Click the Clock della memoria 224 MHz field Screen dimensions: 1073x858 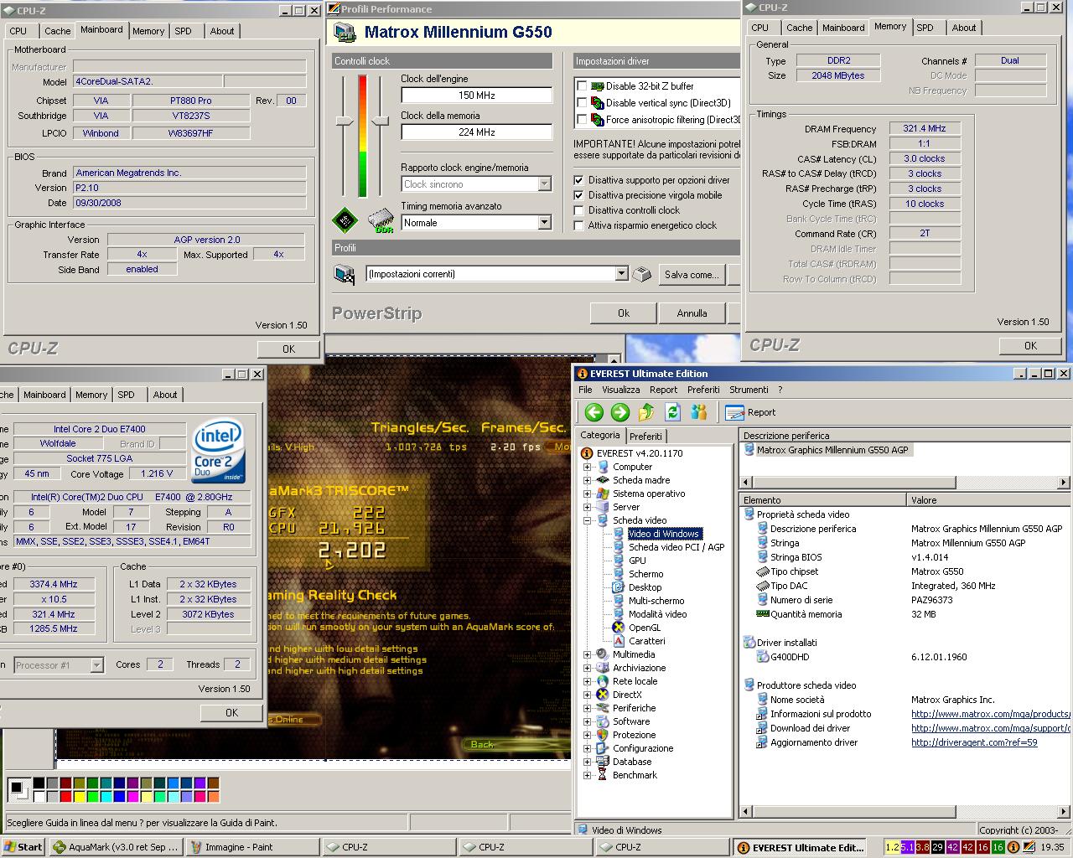(x=476, y=132)
